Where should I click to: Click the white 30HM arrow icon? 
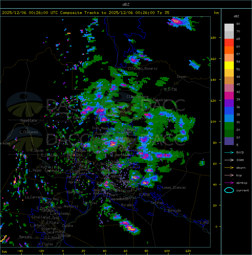tap(229, 160)
